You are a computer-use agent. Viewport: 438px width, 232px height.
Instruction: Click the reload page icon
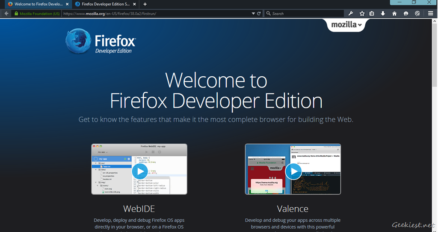tap(259, 14)
